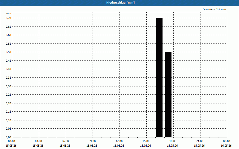
Task: Click the 09:00 time axis label
Action: point(93,141)
